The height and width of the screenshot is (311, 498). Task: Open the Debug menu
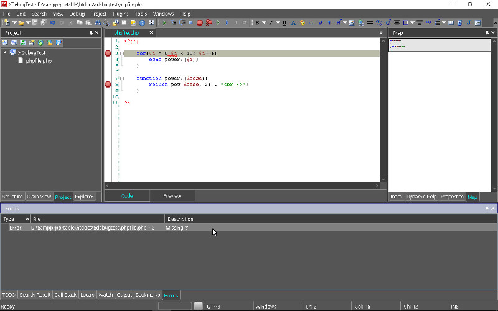(x=77, y=14)
